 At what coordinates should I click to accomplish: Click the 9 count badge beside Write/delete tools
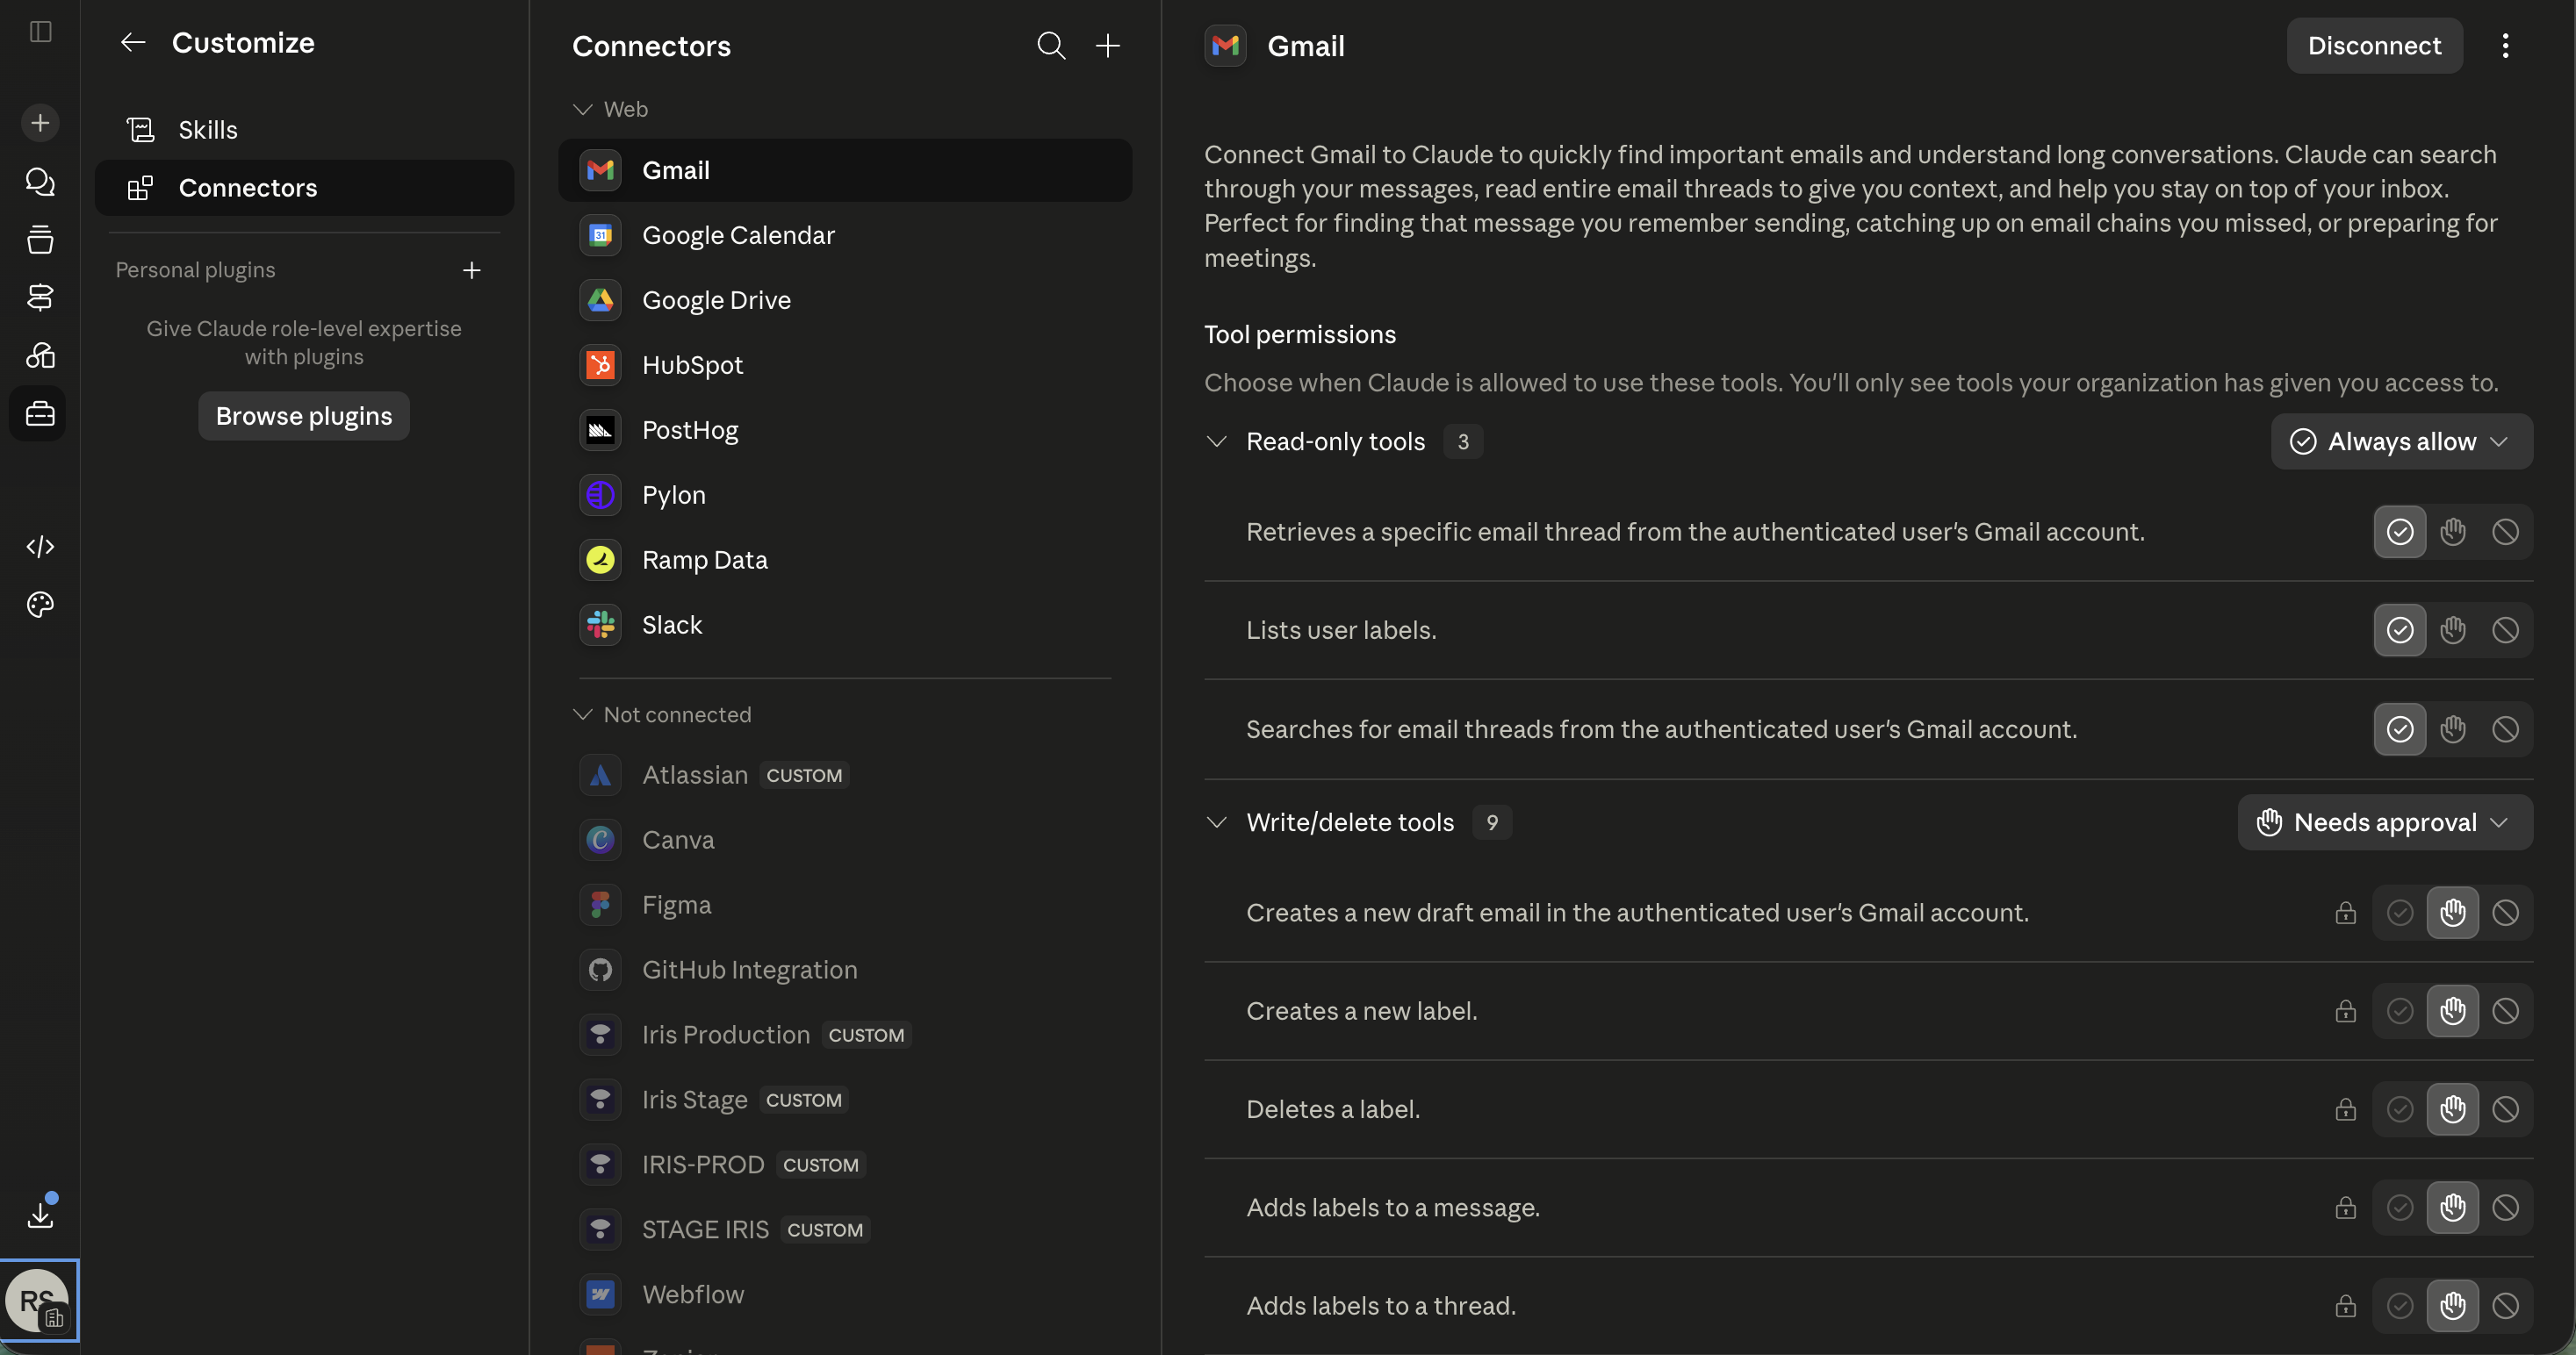click(1492, 822)
